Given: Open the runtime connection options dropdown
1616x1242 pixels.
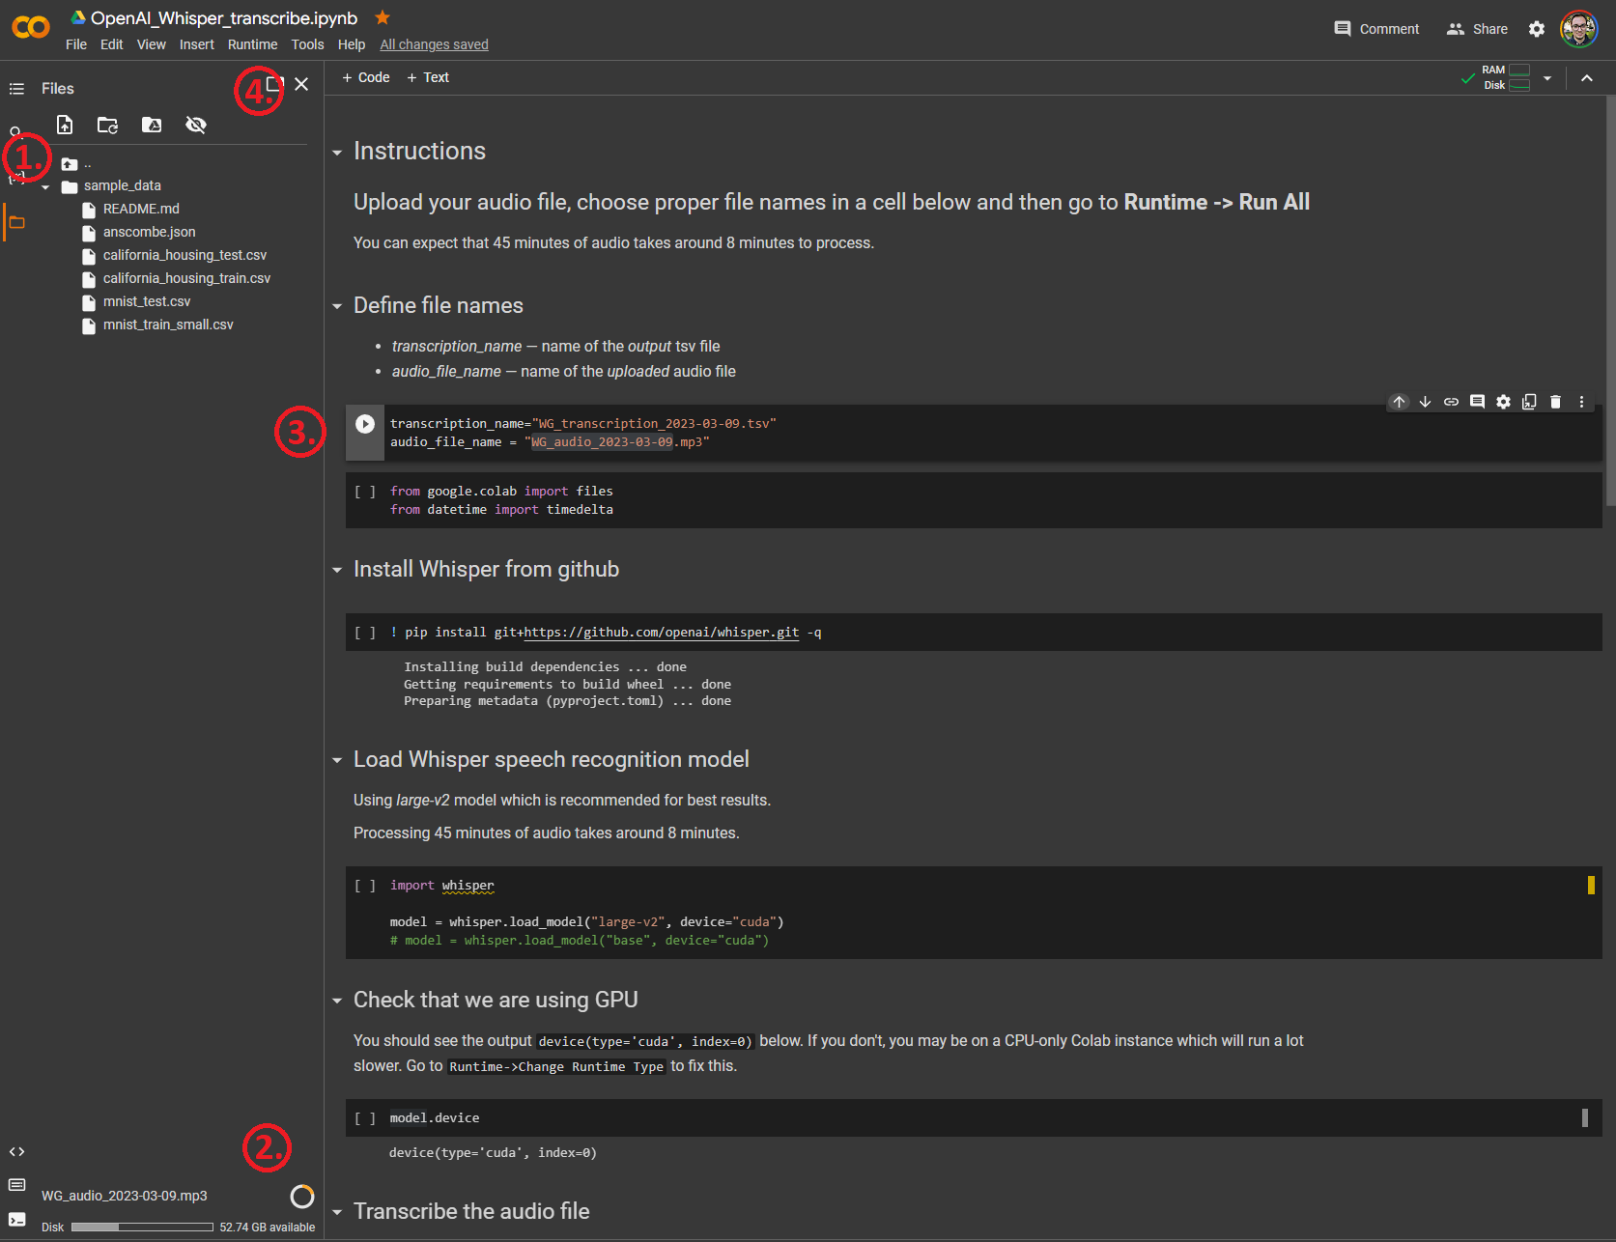Looking at the screenshot, I should tap(1547, 78).
